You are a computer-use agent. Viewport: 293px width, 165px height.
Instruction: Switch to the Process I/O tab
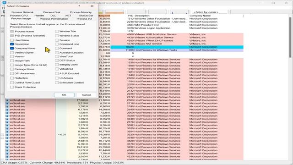84,19
